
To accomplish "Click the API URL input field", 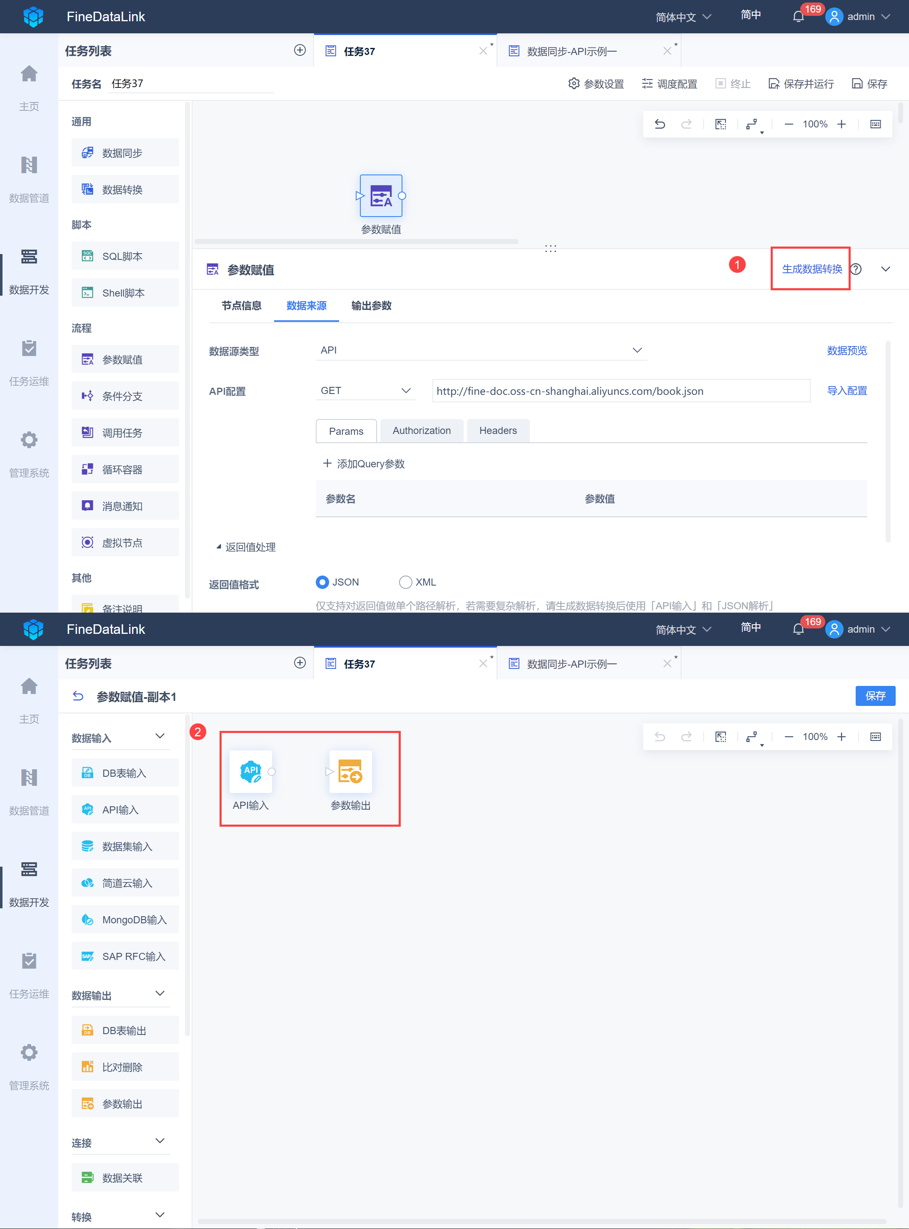I will click(x=620, y=391).
